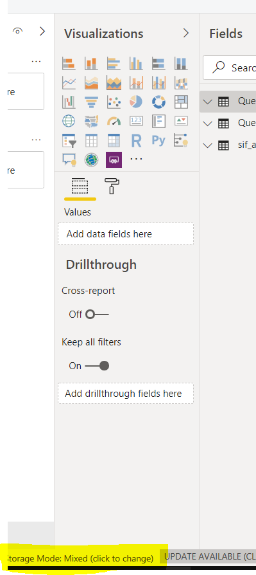This screenshot has width=256, height=575.
Task: Expand the non-highlighted Que table chevron
Action: coord(207,123)
